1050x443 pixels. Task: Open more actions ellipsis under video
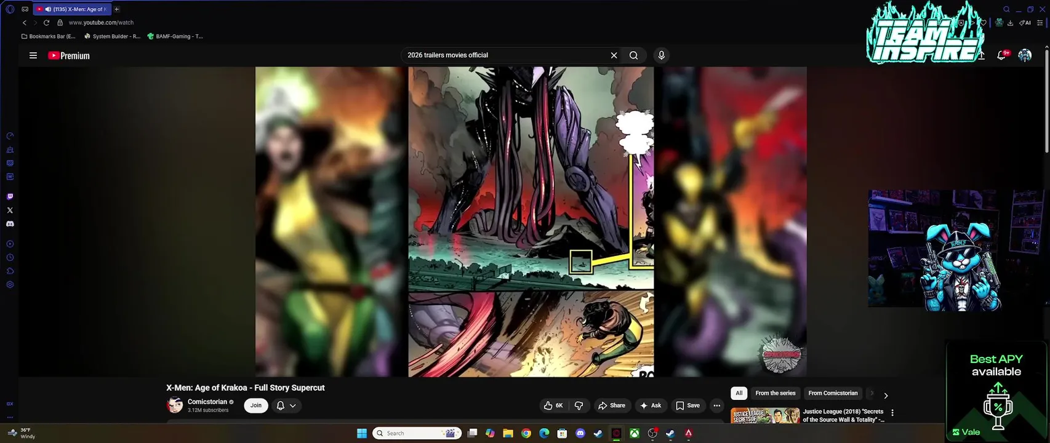coord(716,405)
